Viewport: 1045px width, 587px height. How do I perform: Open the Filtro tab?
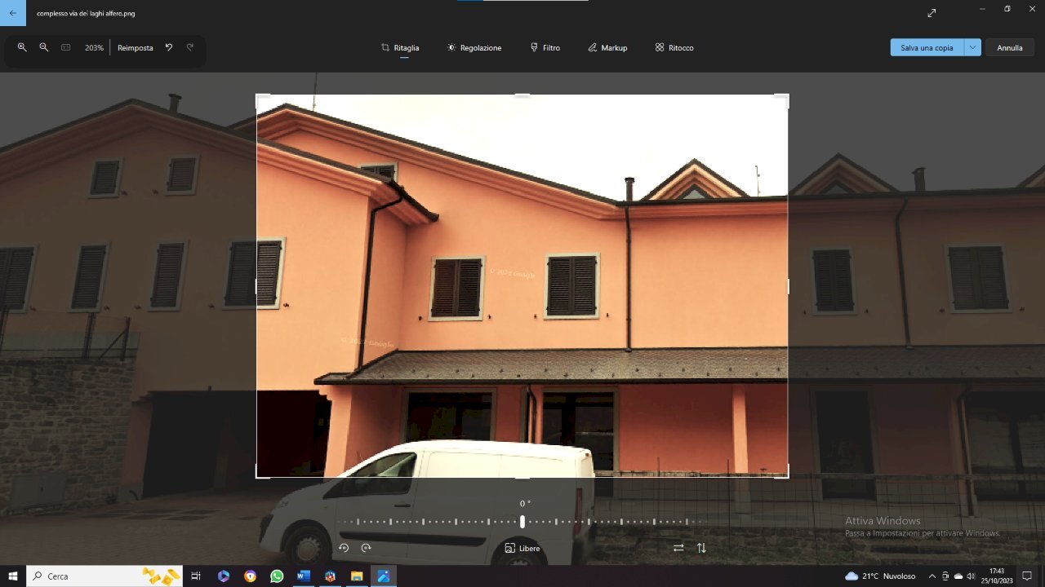545,47
